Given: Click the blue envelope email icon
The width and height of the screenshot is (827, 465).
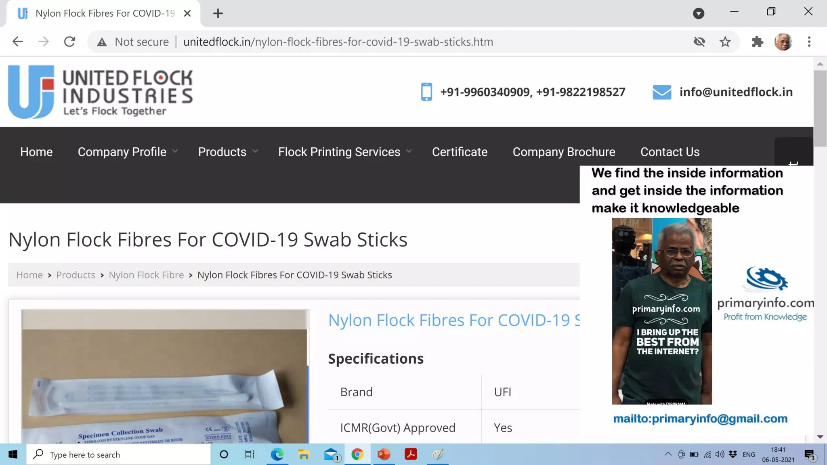Looking at the screenshot, I should coord(662,92).
